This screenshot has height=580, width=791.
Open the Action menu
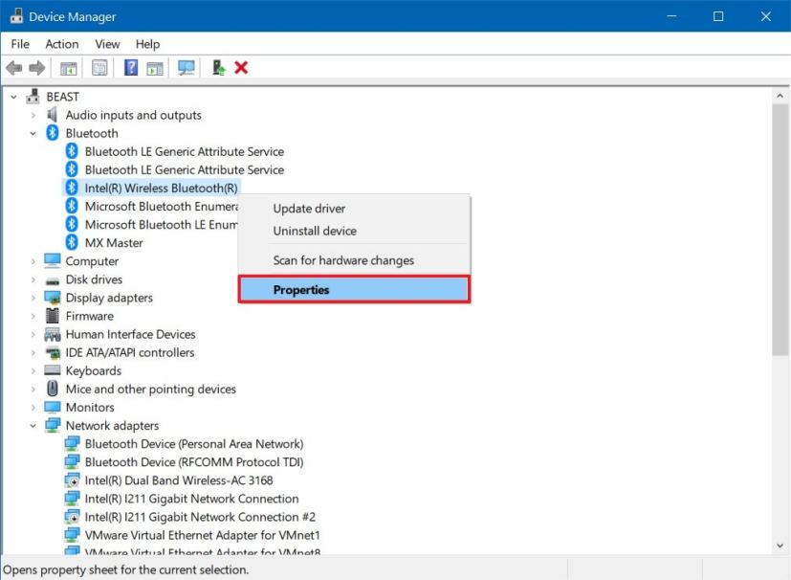pos(62,44)
